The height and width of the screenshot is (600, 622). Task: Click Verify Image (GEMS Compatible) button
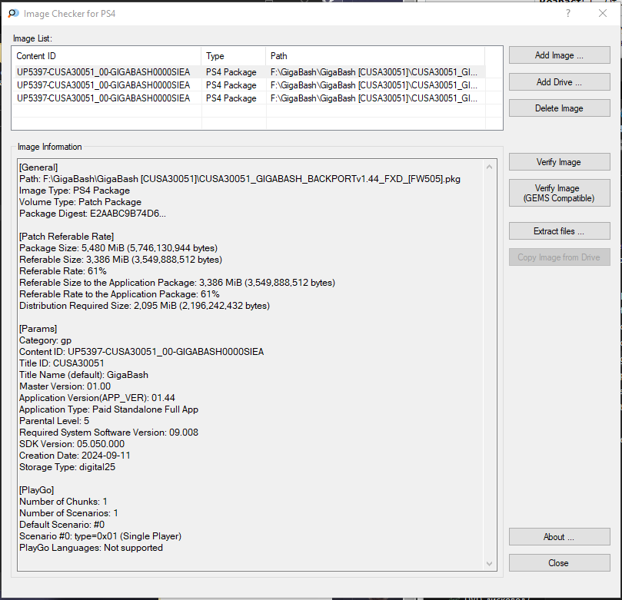click(x=559, y=193)
